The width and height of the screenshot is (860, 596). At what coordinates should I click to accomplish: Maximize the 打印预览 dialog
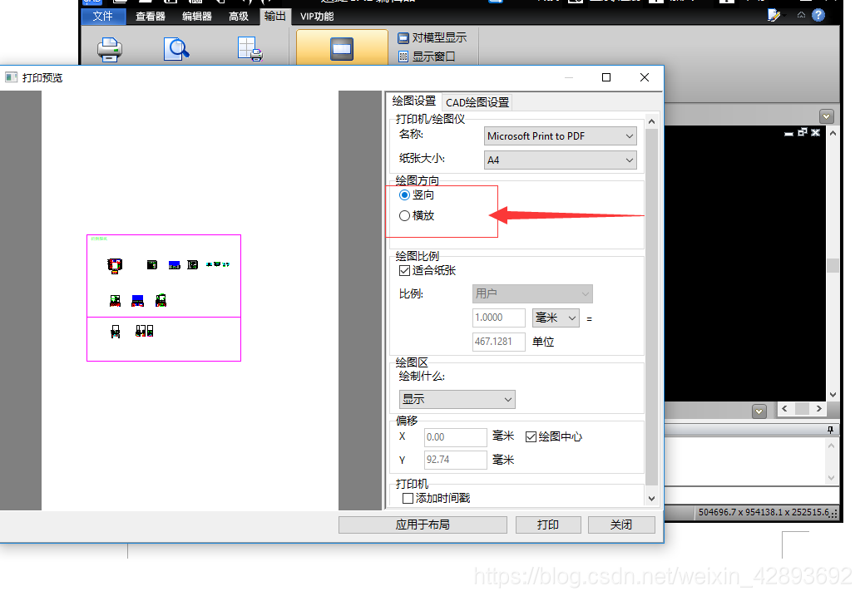606,77
